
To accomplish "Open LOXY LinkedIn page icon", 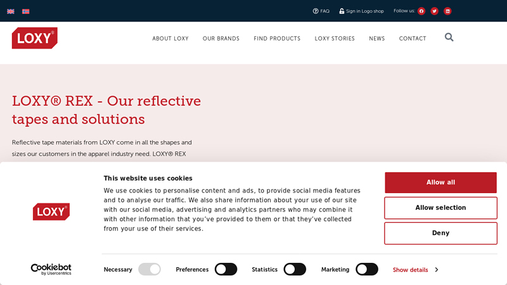I will tap(447, 11).
